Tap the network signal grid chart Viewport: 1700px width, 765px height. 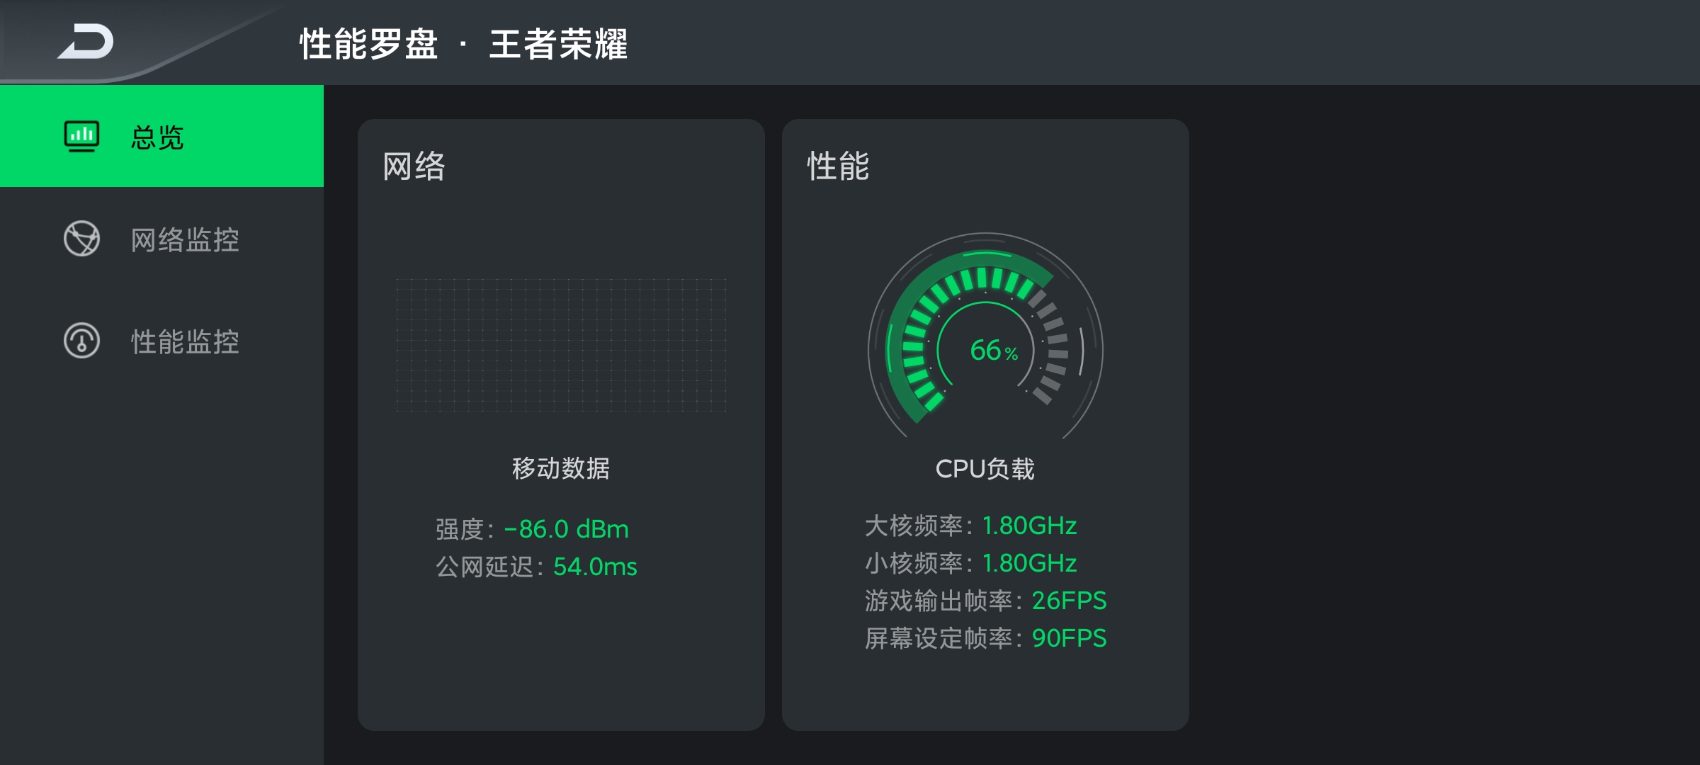pyautogui.click(x=561, y=345)
